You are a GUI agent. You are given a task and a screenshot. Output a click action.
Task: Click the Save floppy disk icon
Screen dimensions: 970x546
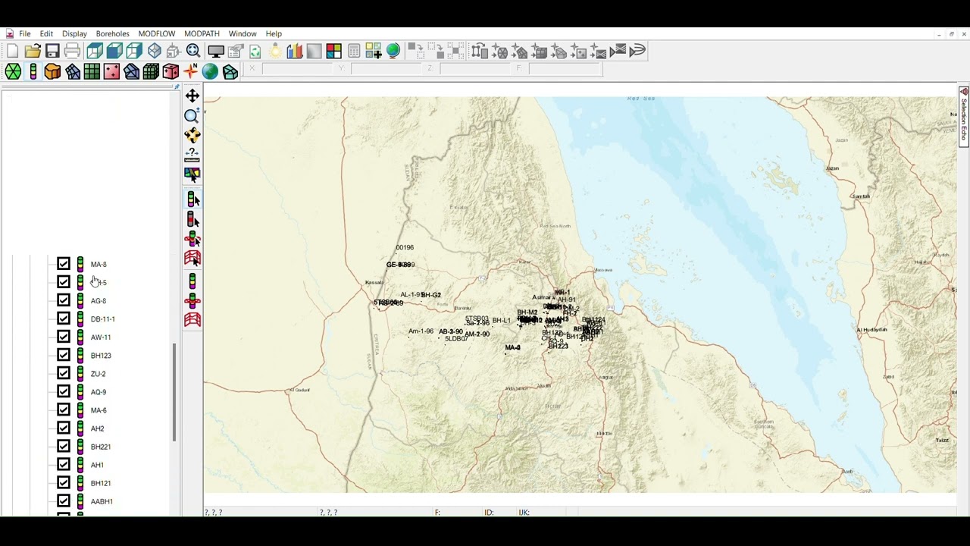tap(52, 51)
